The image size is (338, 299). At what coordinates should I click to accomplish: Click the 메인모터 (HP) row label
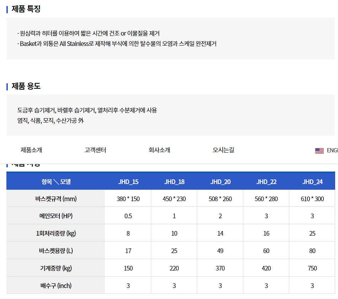(x=56, y=216)
